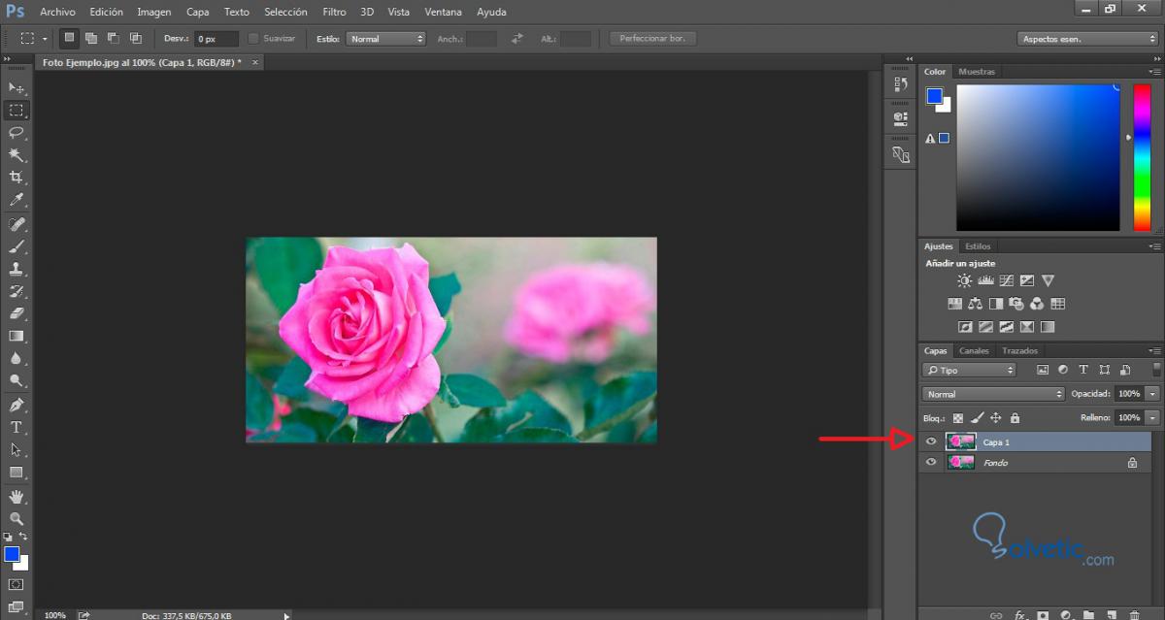Open the layer filter Tipo dropdown
The height and width of the screenshot is (620, 1165).
[x=969, y=370]
